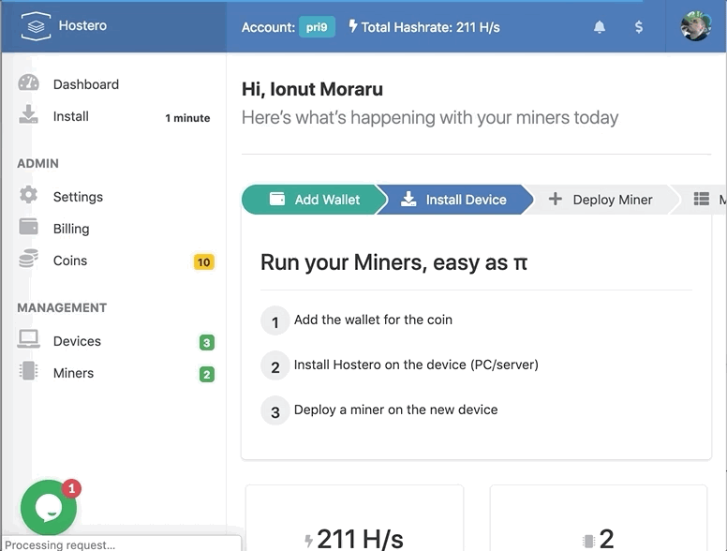Click the pri9 account badge
The image size is (727, 551).
click(x=317, y=27)
